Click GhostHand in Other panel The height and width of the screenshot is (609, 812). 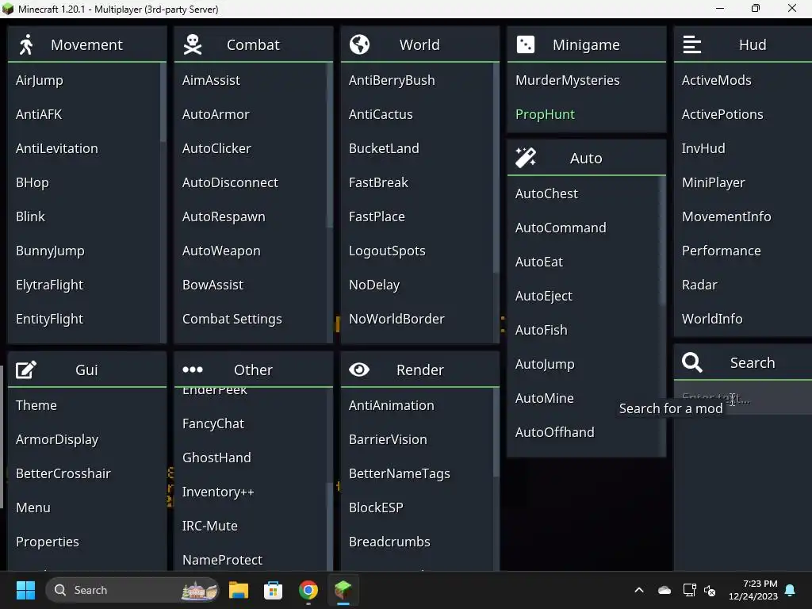point(251,458)
